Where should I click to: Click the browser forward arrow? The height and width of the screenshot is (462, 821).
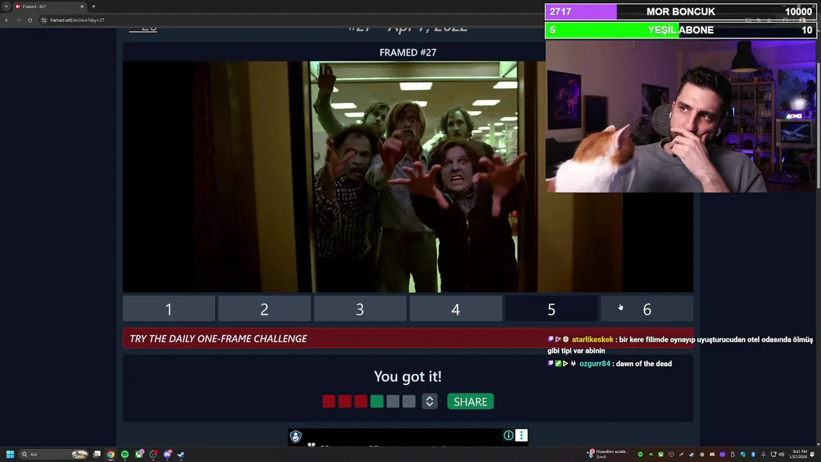[x=18, y=20]
